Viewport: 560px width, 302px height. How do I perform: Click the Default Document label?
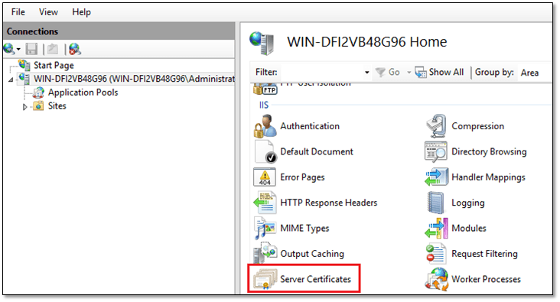pyautogui.click(x=317, y=151)
